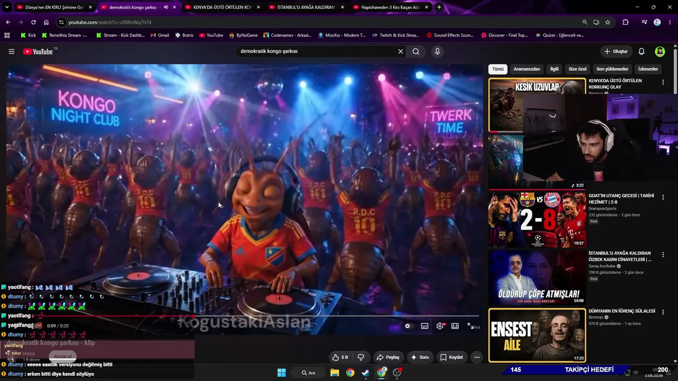Switch to the 'Dünya'nın EN KİRLİ Şehrine' tab

54,7
